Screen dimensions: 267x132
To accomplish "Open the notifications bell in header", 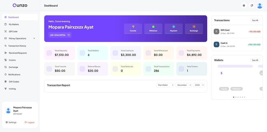I will pyautogui.click(x=252, y=6).
